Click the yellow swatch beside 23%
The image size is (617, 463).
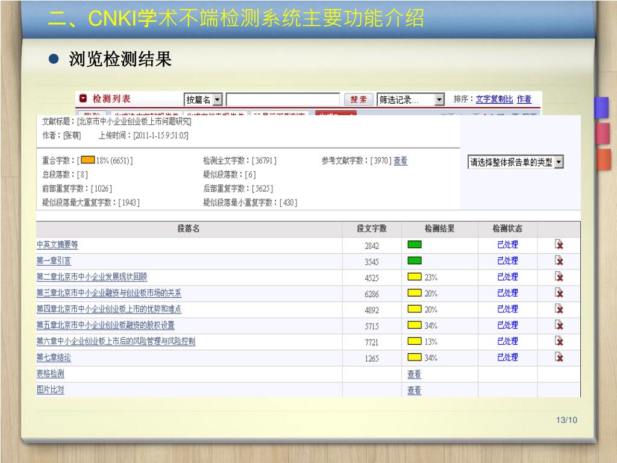[x=415, y=277]
